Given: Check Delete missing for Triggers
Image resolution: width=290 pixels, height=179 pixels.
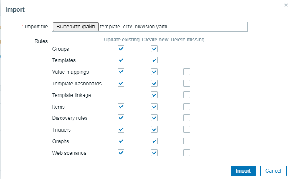Looking at the screenshot, I should click(187, 129).
